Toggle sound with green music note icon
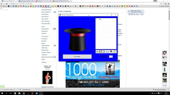The image size is (170, 95). tap(114, 52)
